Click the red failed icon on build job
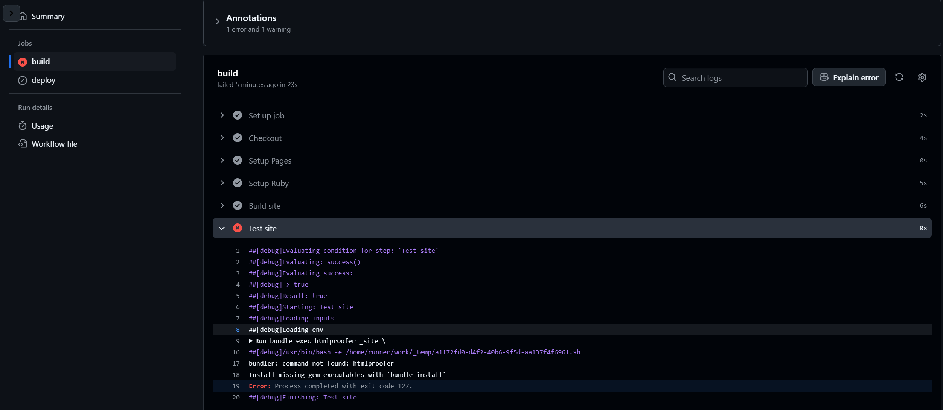The height and width of the screenshot is (410, 943). [23, 62]
